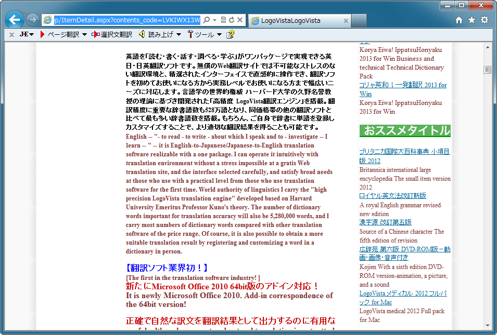
Task: Expand the ツール dropdown arrow
Action: pyautogui.click(x=219, y=34)
